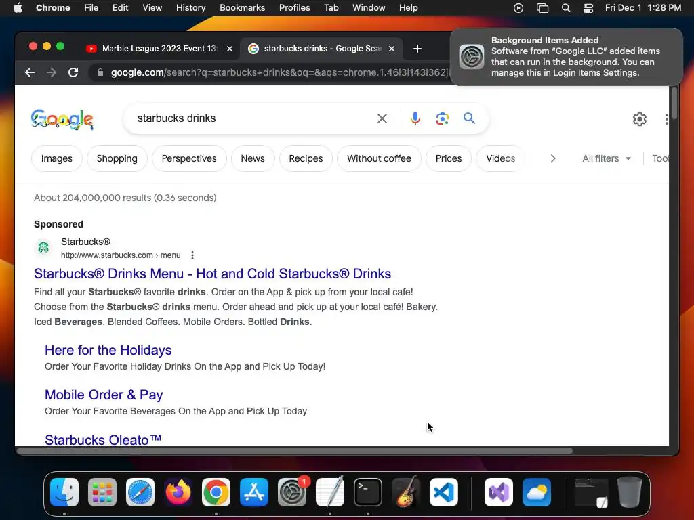694x520 pixels.
Task: Launch GarageBand from the dock
Action: [x=405, y=492]
